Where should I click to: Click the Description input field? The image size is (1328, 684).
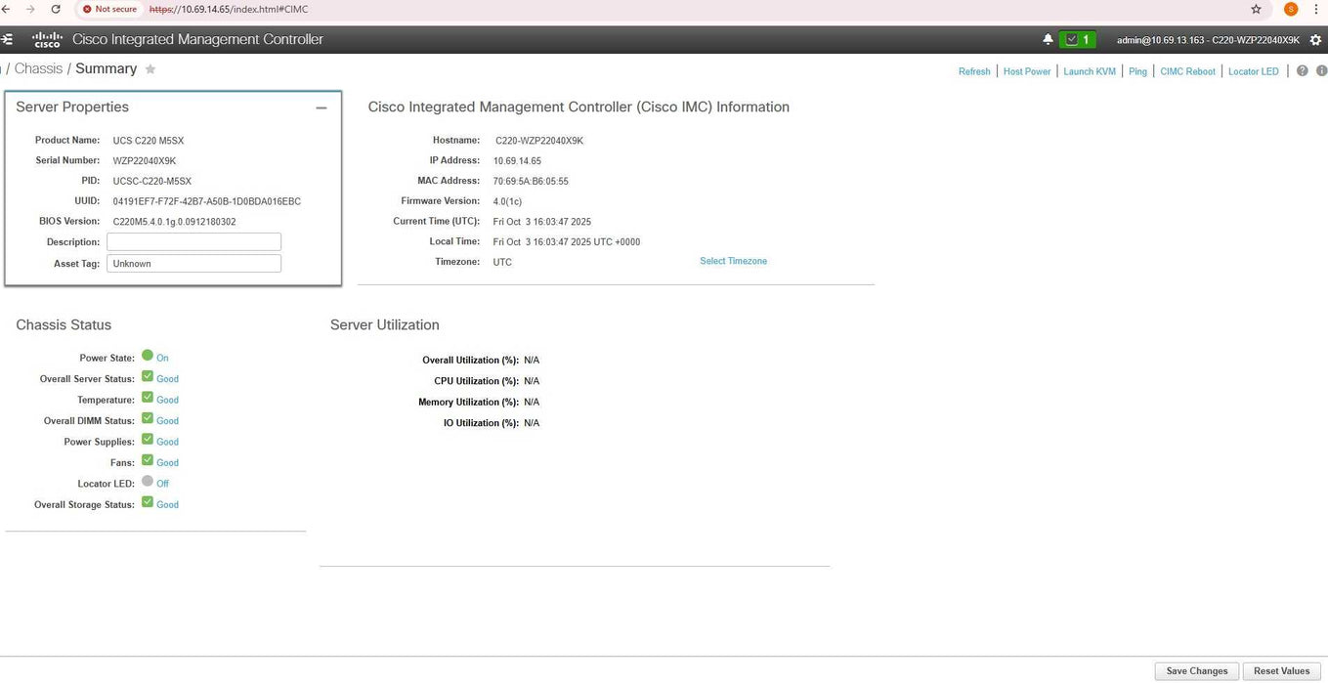click(193, 242)
